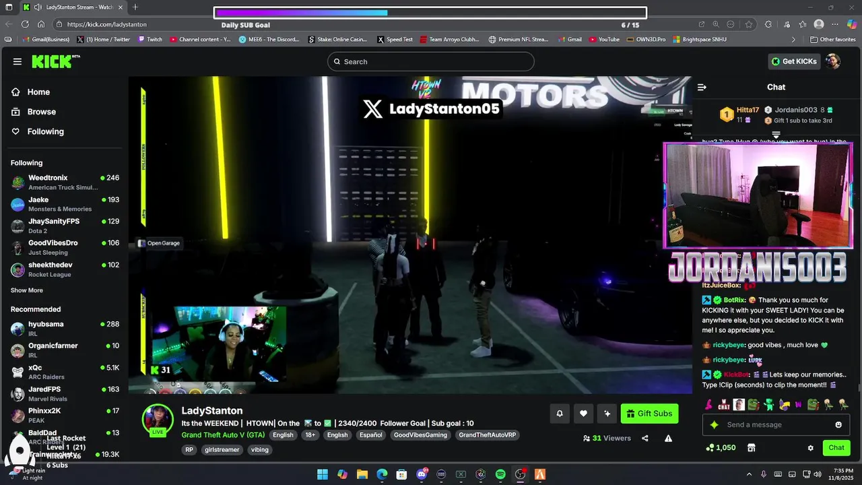Click the Gift Subs button
The height and width of the screenshot is (485, 862).
(649, 414)
